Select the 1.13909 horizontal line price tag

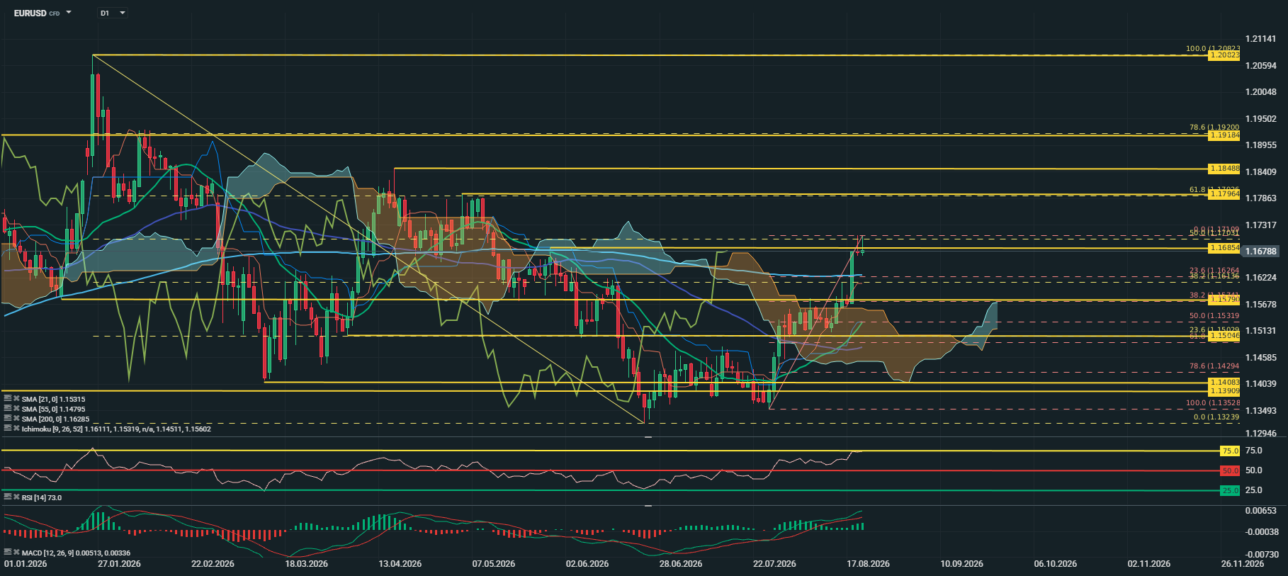pos(1224,391)
